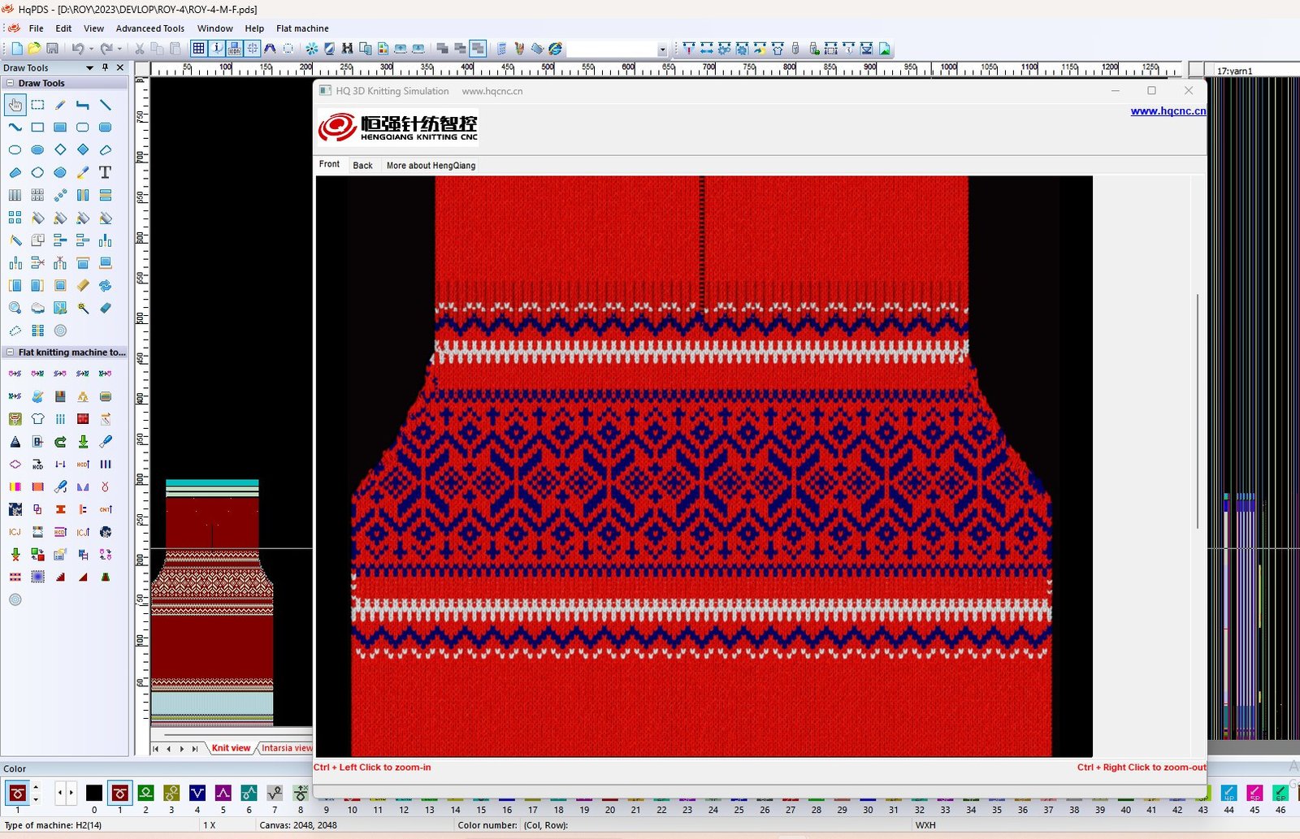Click the scissors Cut icon in toolbar

tap(139, 49)
